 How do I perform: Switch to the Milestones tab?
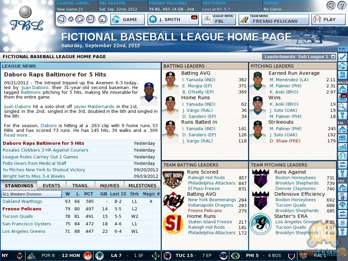point(142,186)
